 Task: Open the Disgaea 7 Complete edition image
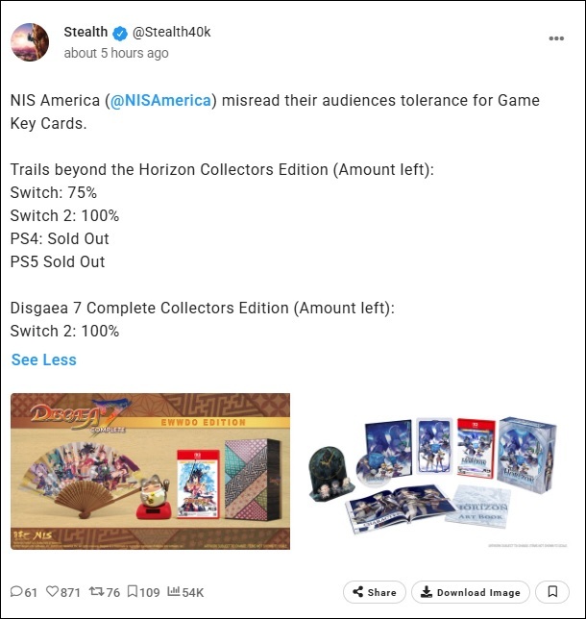(151, 471)
